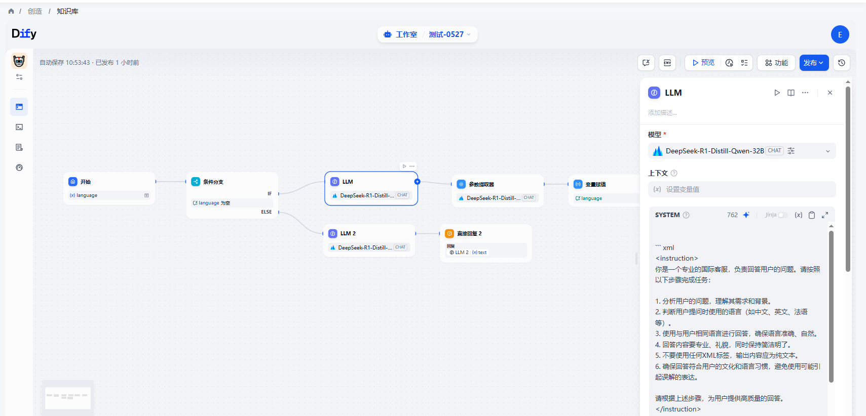Select the 变量赋值 node
The width and height of the screenshot is (866, 416).
[x=604, y=191]
